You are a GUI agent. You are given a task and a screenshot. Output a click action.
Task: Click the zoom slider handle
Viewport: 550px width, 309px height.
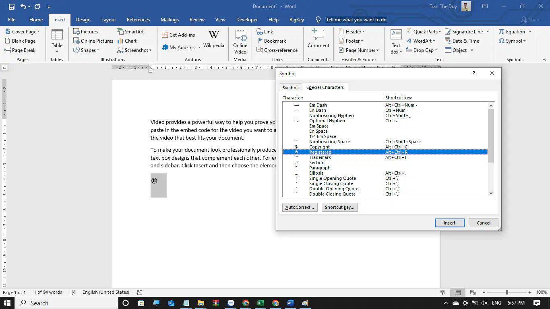(507, 293)
